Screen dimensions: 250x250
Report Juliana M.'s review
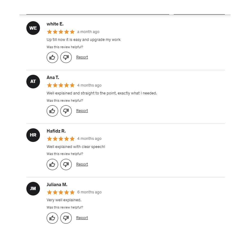point(82,218)
